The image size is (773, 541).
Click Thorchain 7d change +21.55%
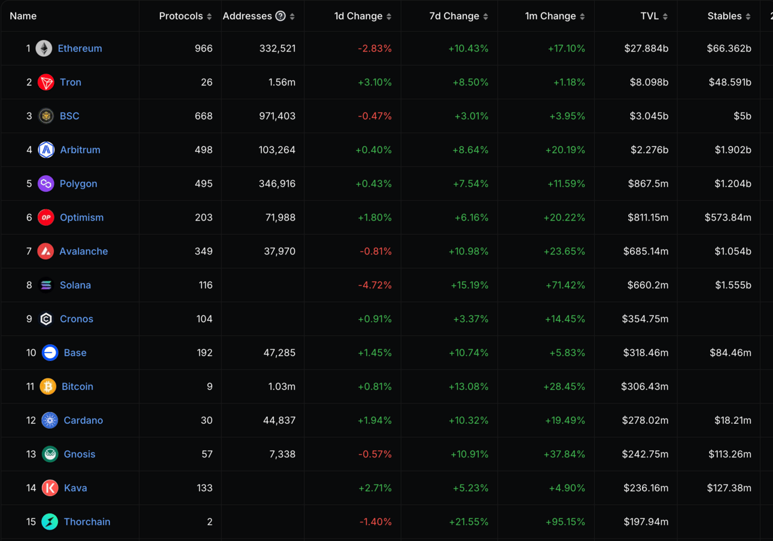coord(468,522)
